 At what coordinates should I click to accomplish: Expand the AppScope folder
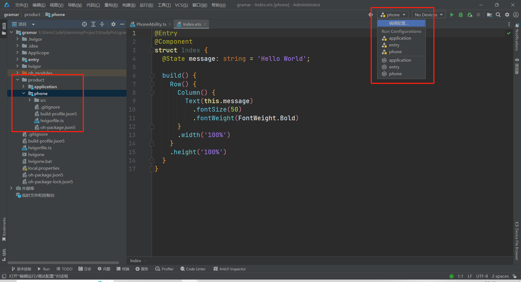tap(18, 53)
